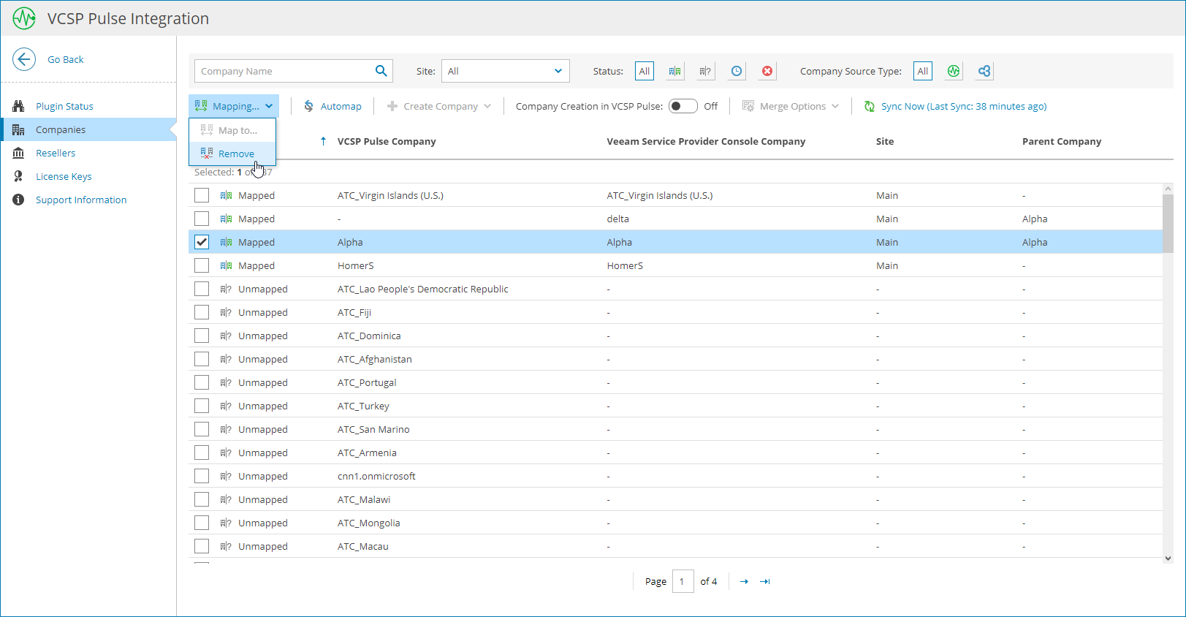
Task: Click ATC_Turkey company name cell
Action: click(363, 406)
